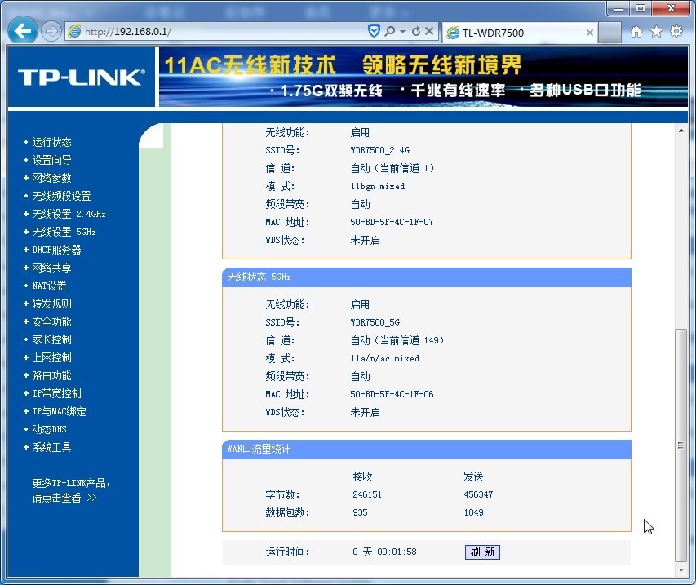This screenshot has width=696, height=585.
Task: Open a new blank tab
Action: [x=610, y=33]
